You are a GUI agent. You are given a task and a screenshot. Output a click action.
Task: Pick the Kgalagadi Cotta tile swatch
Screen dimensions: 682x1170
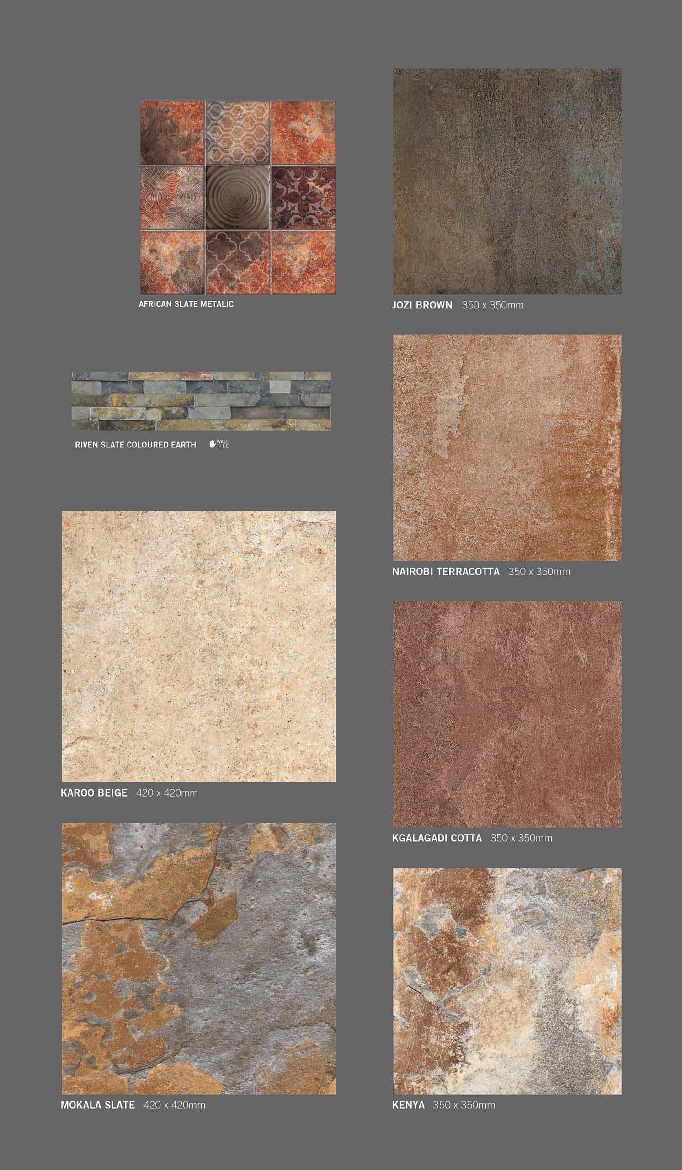(507, 714)
